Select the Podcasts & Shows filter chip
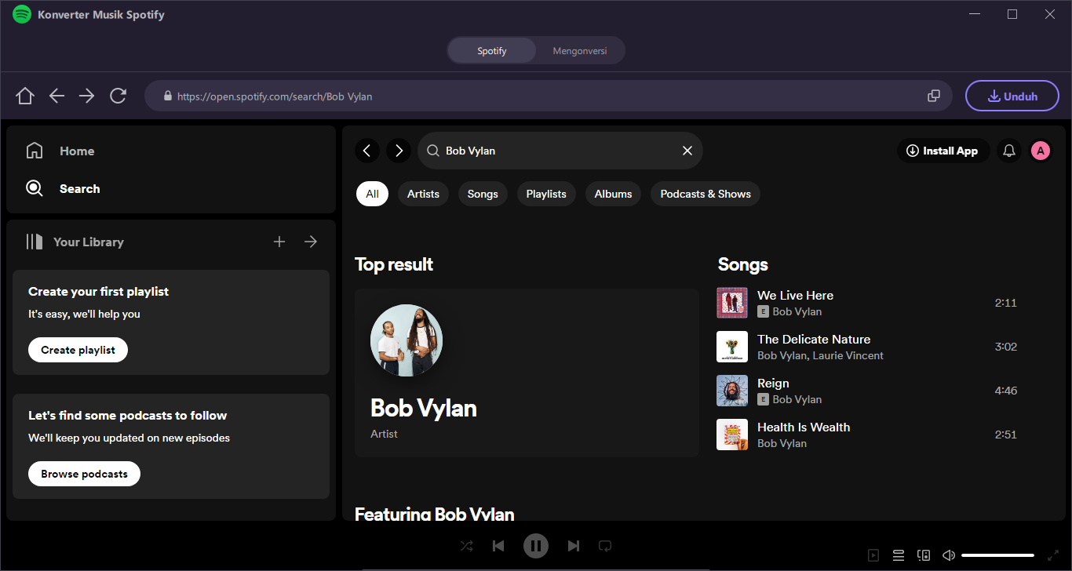 click(x=706, y=194)
